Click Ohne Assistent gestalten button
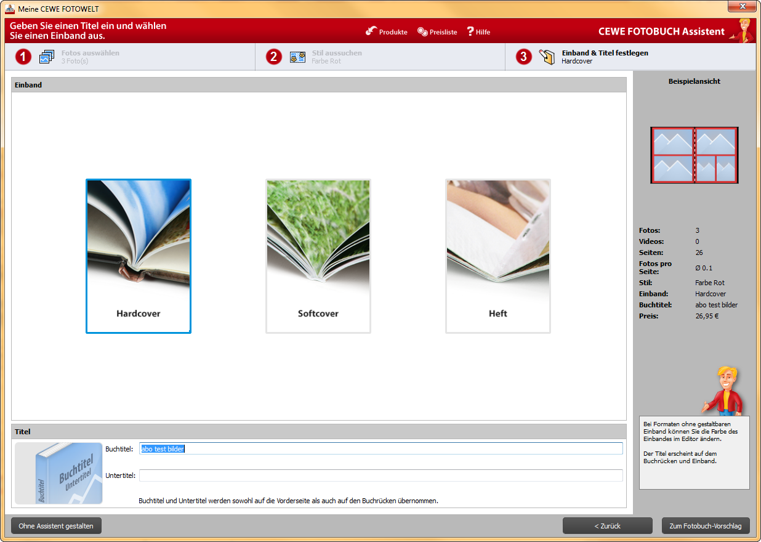 click(56, 526)
